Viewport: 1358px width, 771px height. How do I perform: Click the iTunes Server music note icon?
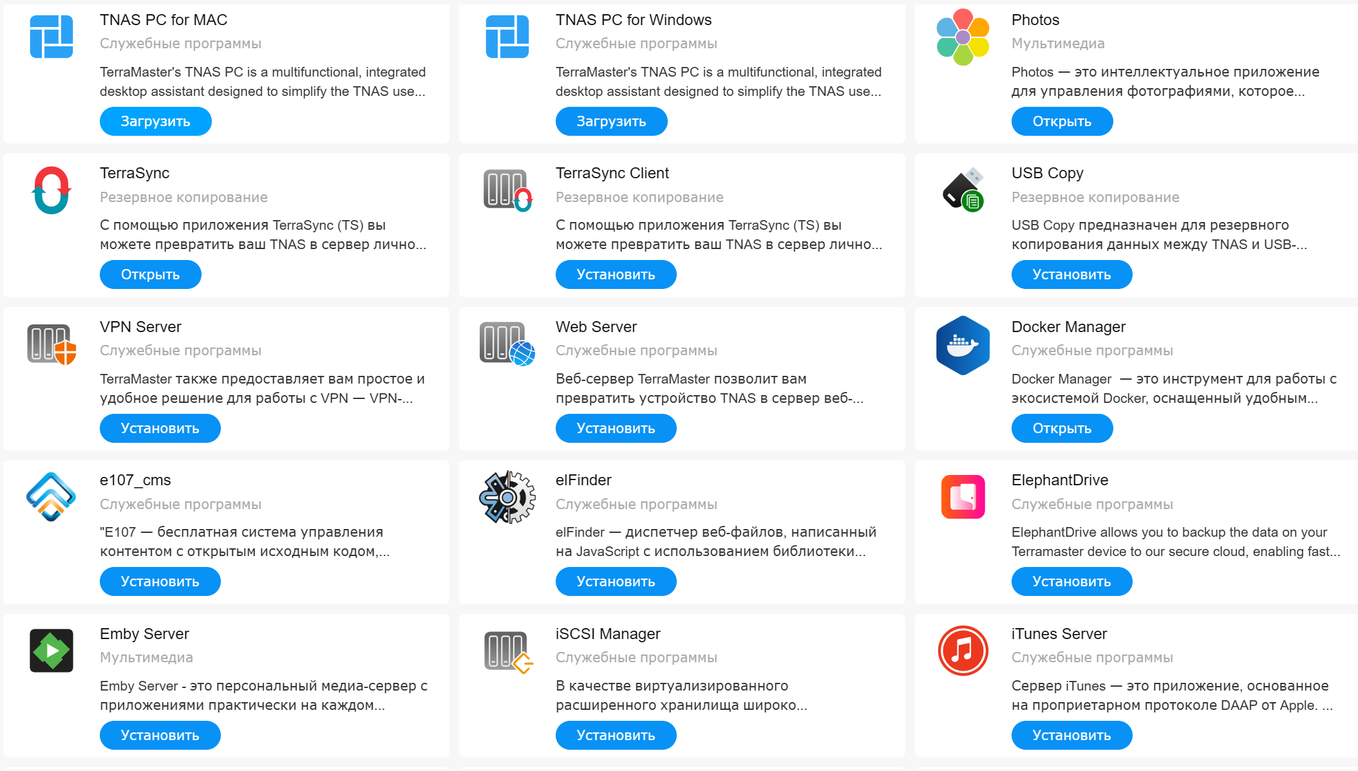963,651
